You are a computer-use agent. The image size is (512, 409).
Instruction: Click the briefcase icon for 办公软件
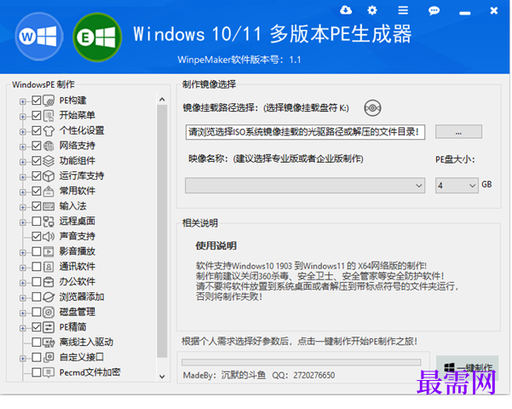point(49,281)
